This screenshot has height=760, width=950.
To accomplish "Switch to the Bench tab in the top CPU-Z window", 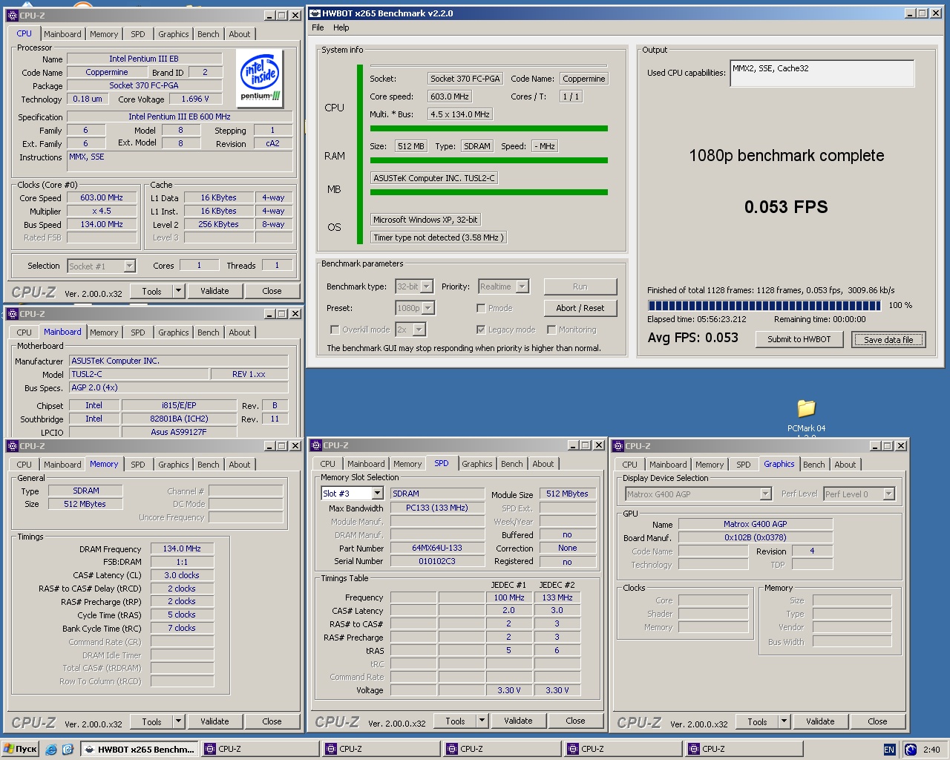I will point(209,34).
